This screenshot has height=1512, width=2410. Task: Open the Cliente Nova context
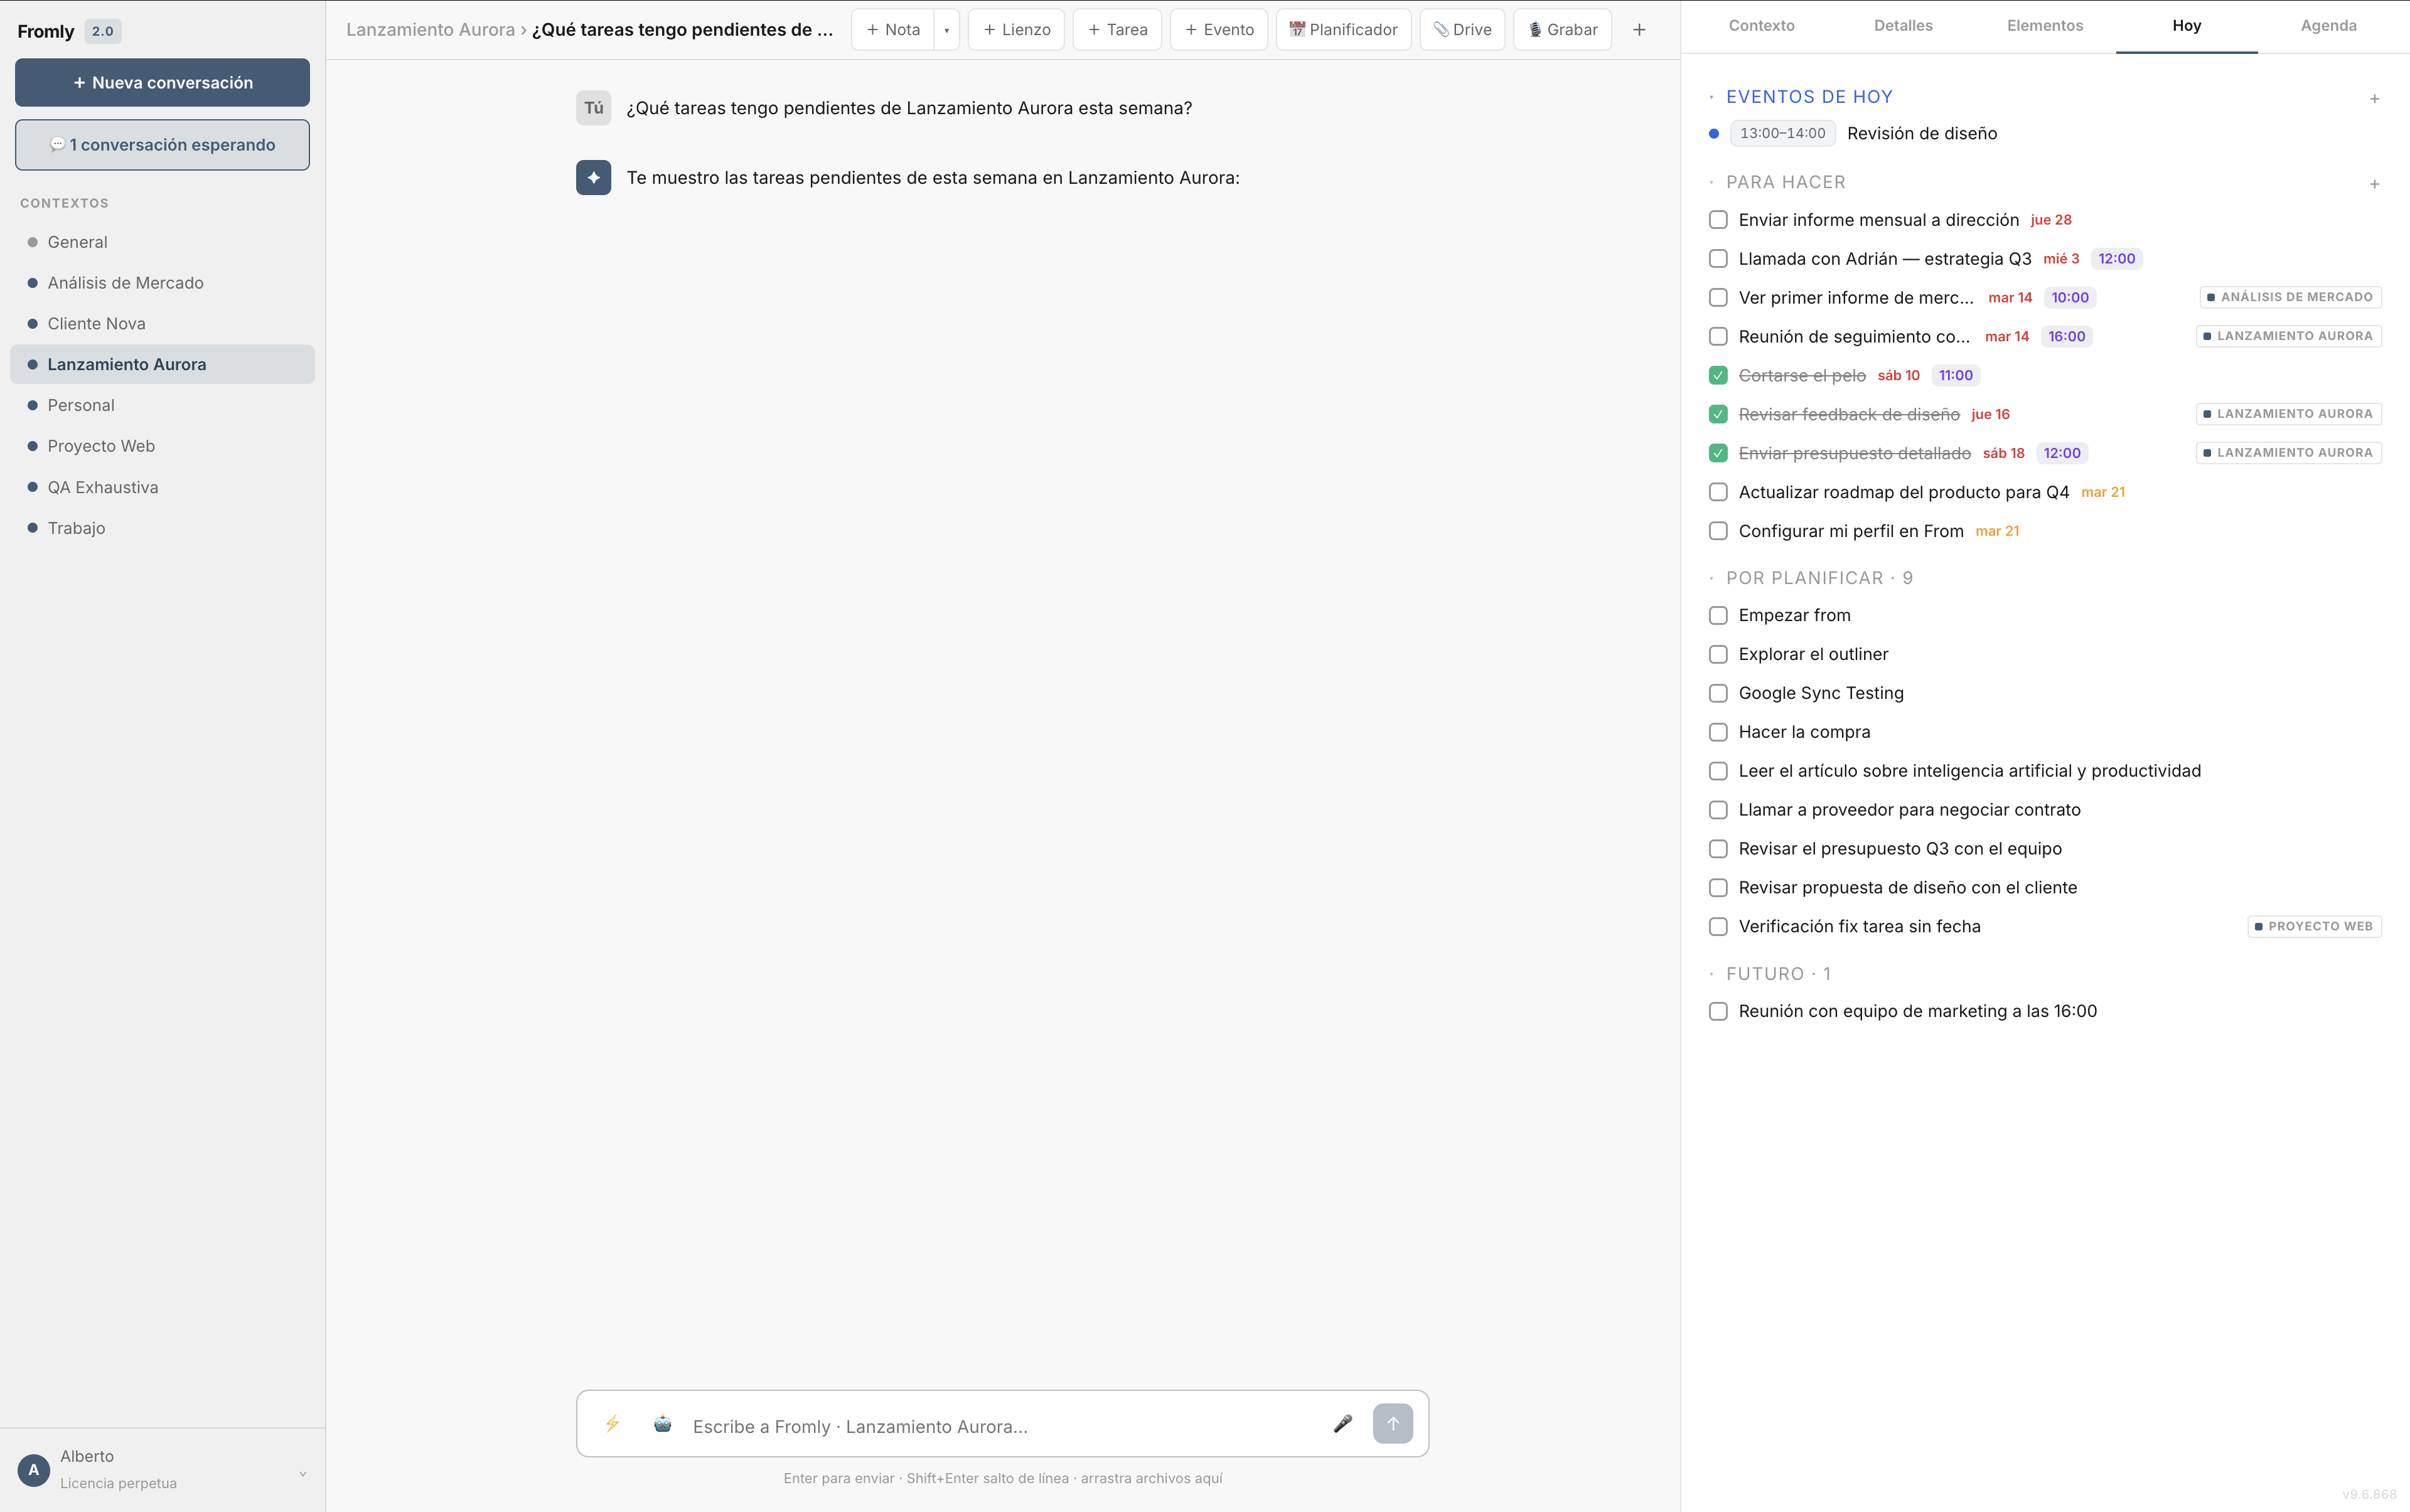point(162,324)
